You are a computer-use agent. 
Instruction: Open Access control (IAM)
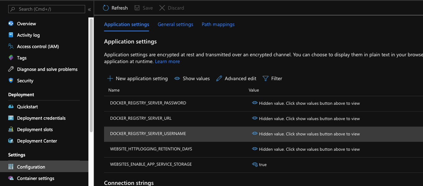[38, 46]
